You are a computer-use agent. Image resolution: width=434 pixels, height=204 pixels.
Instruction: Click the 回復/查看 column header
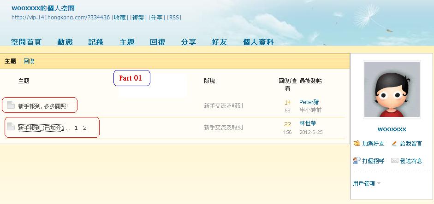pyautogui.click(x=288, y=85)
